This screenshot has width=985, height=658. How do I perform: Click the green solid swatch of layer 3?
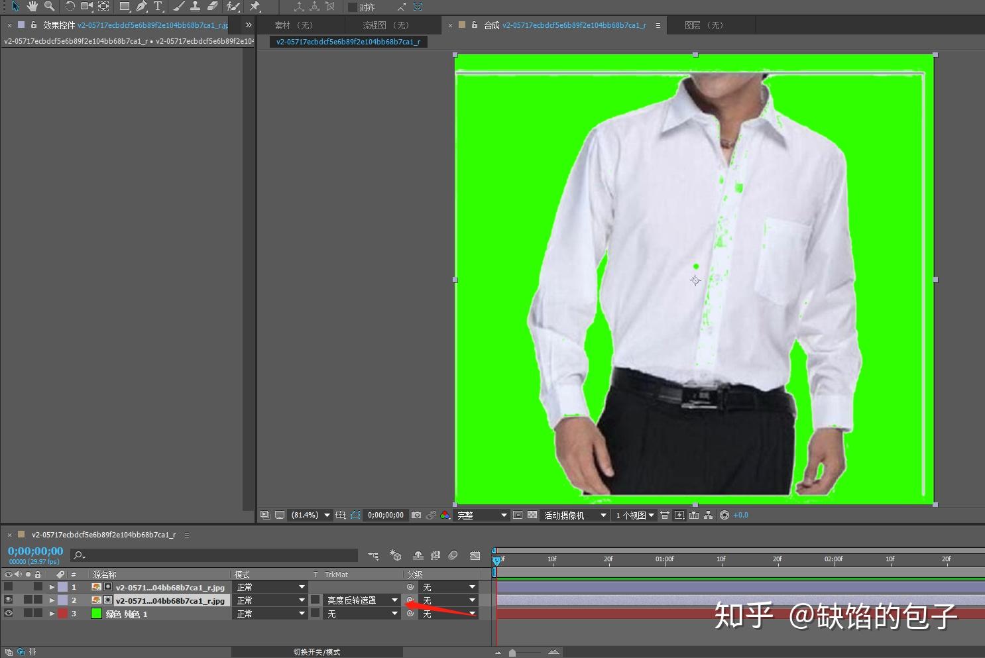(x=96, y=614)
